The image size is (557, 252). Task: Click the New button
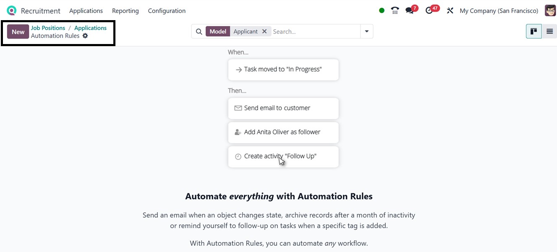[18, 31]
